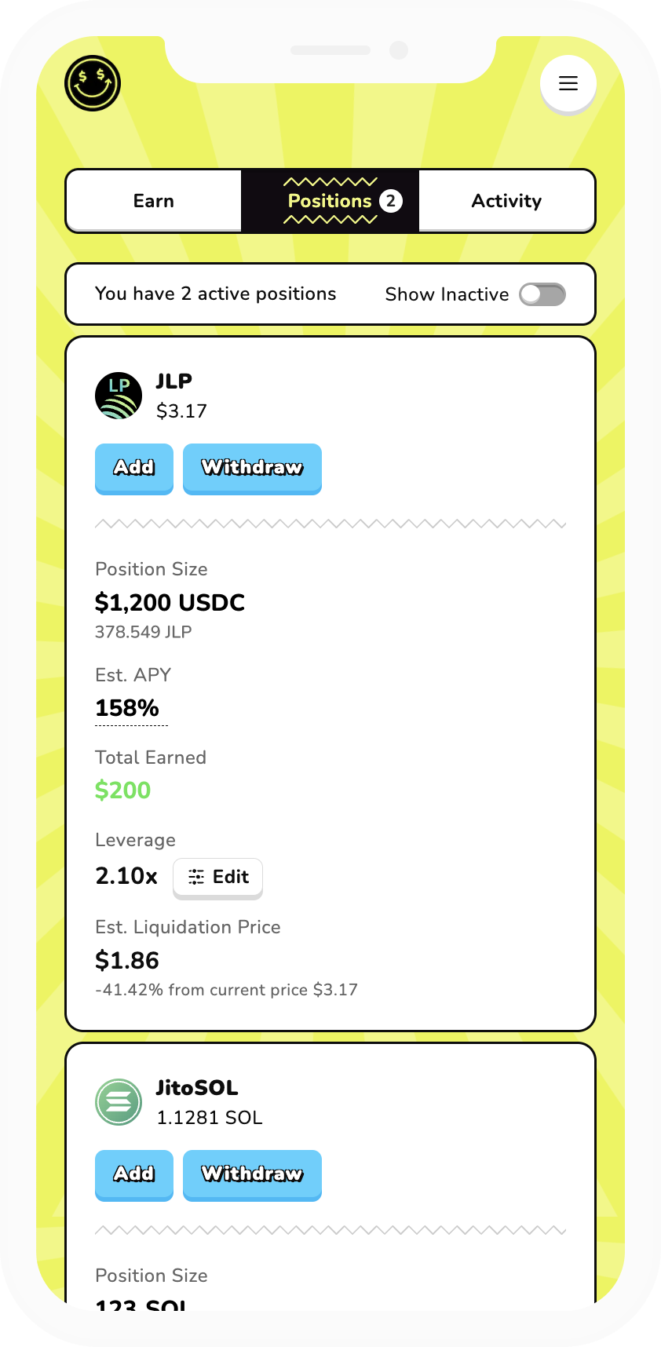Click the green $200 Total Earned amount
The height and width of the screenshot is (1347, 661).
(x=122, y=790)
